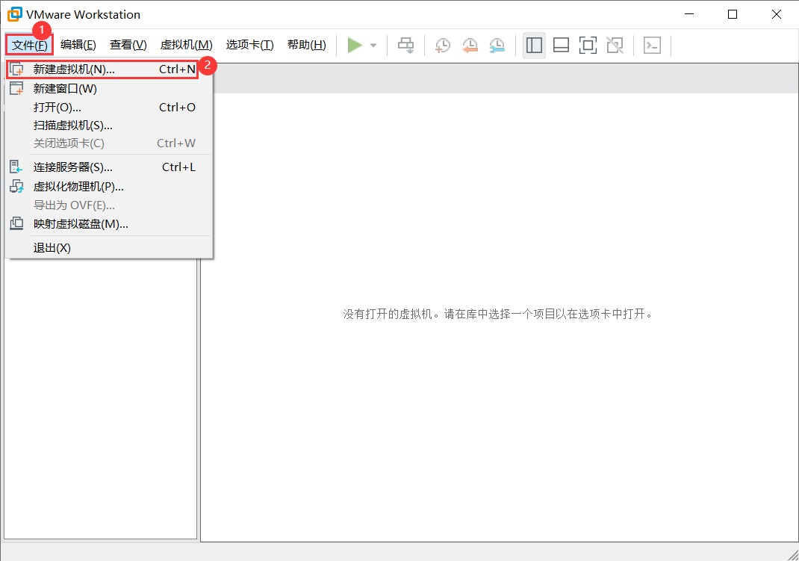Click the full screen mode icon
This screenshot has width=799, height=561.
588,46
